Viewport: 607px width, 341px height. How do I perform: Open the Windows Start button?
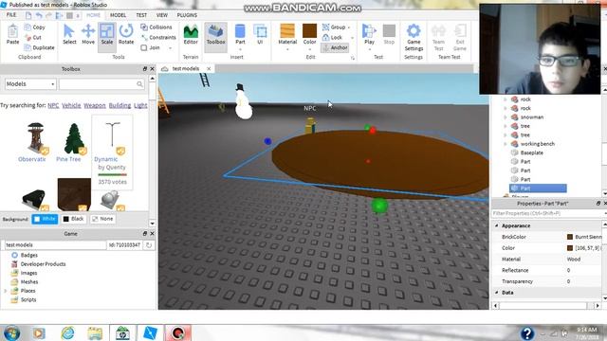coord(11,333)
